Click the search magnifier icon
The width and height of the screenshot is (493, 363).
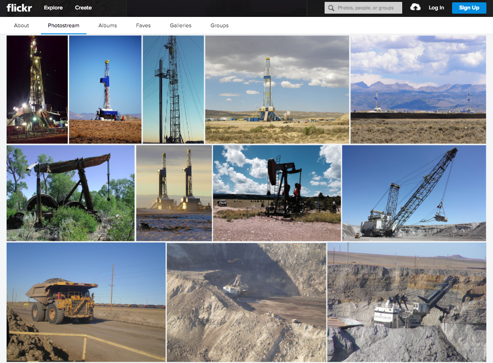click(x=331, y=8)
